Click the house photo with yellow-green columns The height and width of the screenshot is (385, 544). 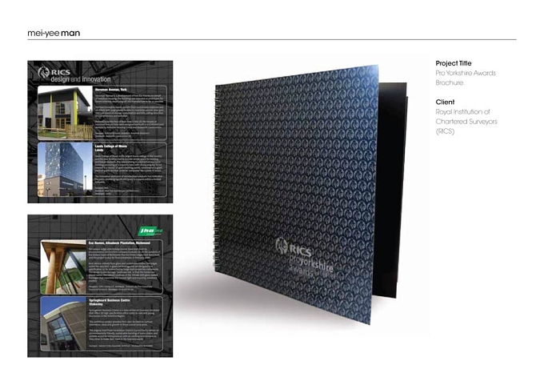coord(66,113)
